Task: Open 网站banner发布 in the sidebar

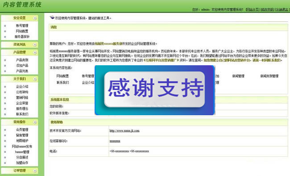Action: 22,147
